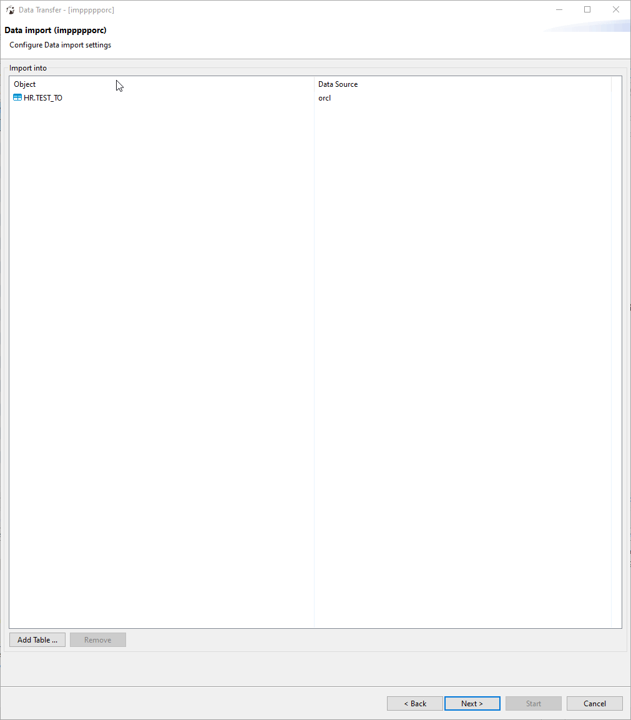Click the table icon beside HR.TEST_TO
The width and height of the screenshot is (631, 720).
[17, 97]
